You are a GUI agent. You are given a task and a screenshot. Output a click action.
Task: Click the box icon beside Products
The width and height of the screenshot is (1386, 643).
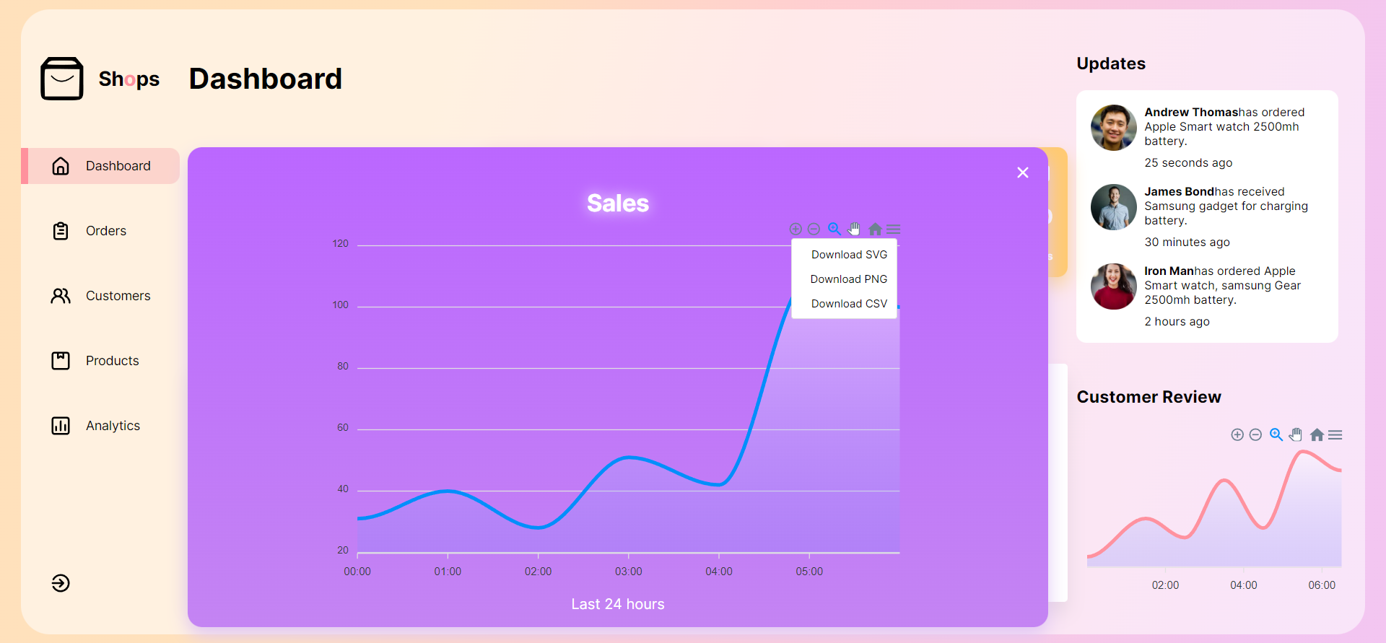pyautogui.click(x=61, y=361)
